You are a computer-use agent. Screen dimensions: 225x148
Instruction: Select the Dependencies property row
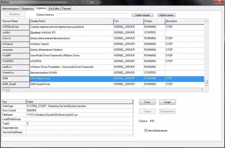[67, 128]
